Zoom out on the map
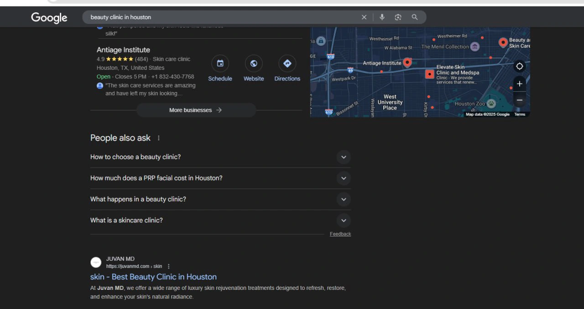Viewport: 584px width, 309px height. pos(519,100)
